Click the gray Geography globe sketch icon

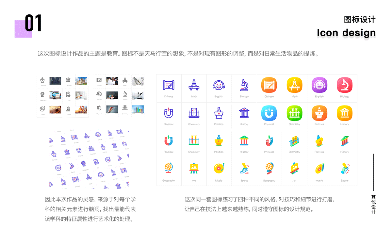pyautogui.click(x=42, y=94)
